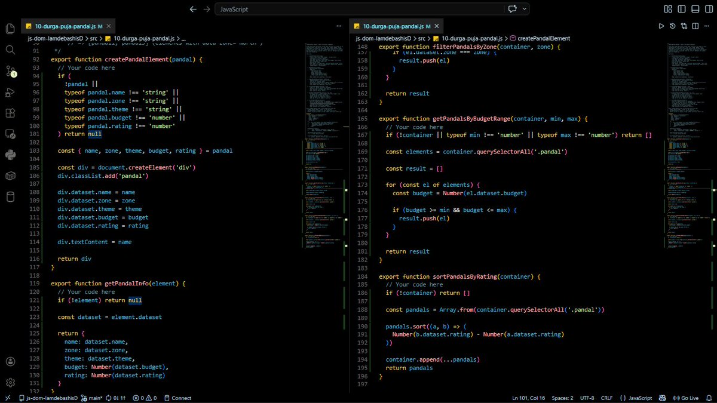Click 'return div' on line 116
The height and width of the screenshot is (403, 717).
74,259
